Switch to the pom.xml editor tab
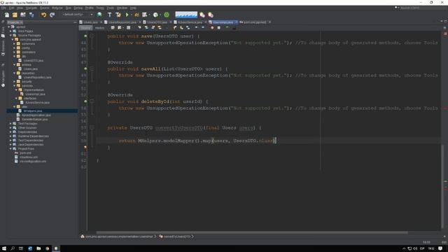This screenshot has width=448, height=252. pos(254,22)
